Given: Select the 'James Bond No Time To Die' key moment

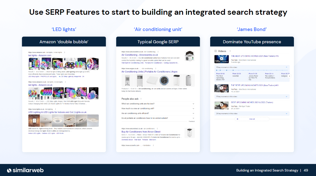Looking at the screenshot, I should click(x=253, y=76).
